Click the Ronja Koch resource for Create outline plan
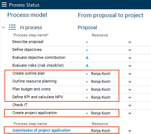 [x=101, y=74]
